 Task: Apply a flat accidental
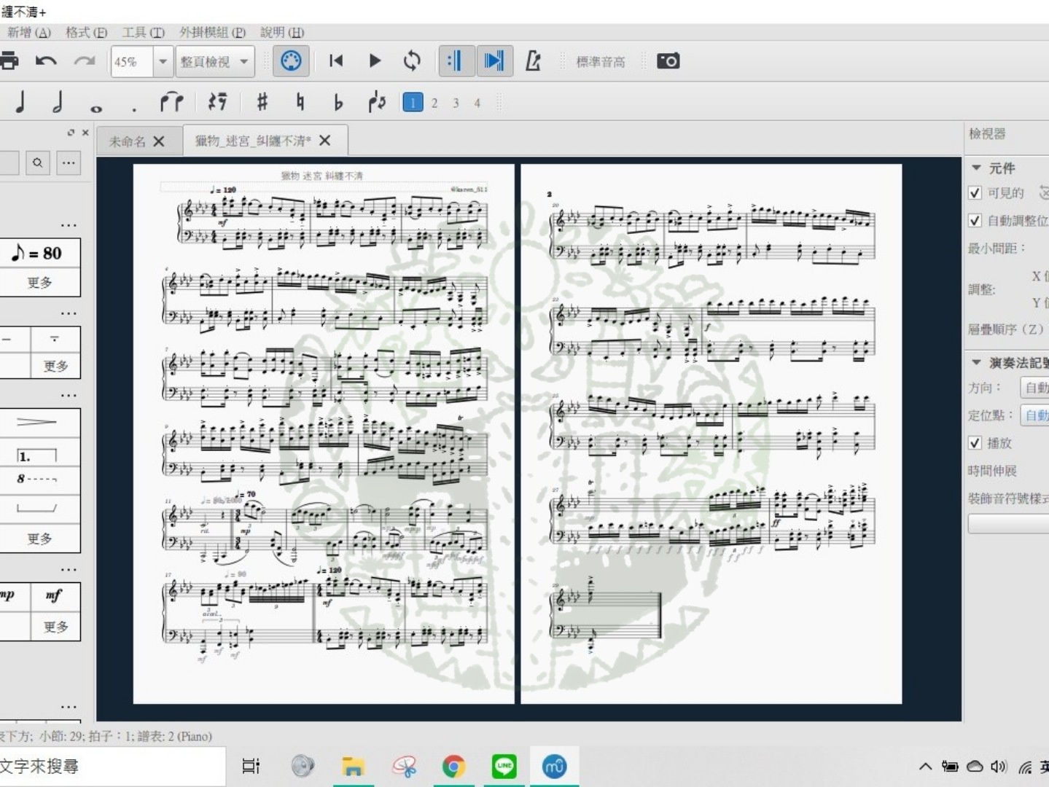(338, 102)
